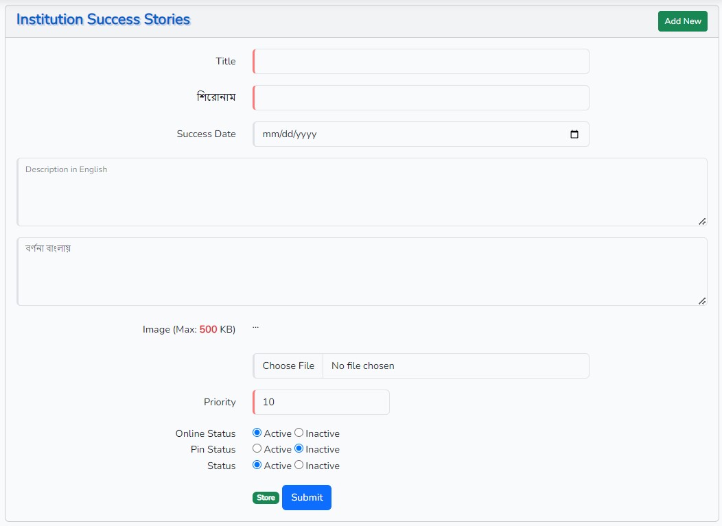Click the Bangla description resize handle
This screenshot has width=722, height=526.
click(701, 300)
